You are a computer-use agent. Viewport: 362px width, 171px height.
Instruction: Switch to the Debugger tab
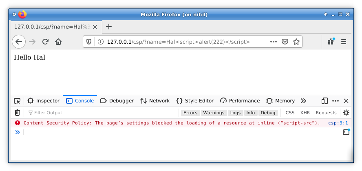[x=117, y=101]
